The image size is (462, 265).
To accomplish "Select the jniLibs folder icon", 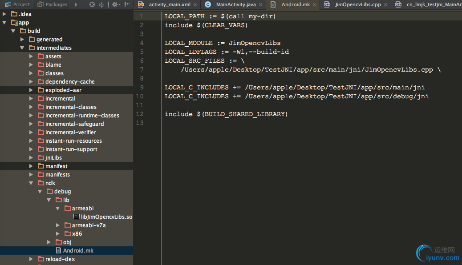I will pos(41,158).
